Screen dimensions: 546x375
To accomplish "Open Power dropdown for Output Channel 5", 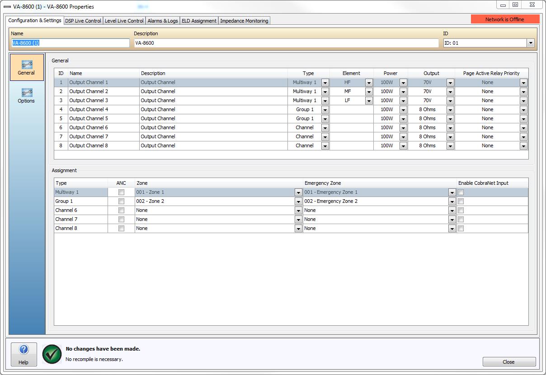I will click(403, 119).
